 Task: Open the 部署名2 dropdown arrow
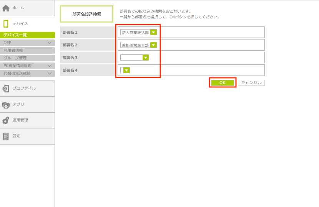click(153, 45)
